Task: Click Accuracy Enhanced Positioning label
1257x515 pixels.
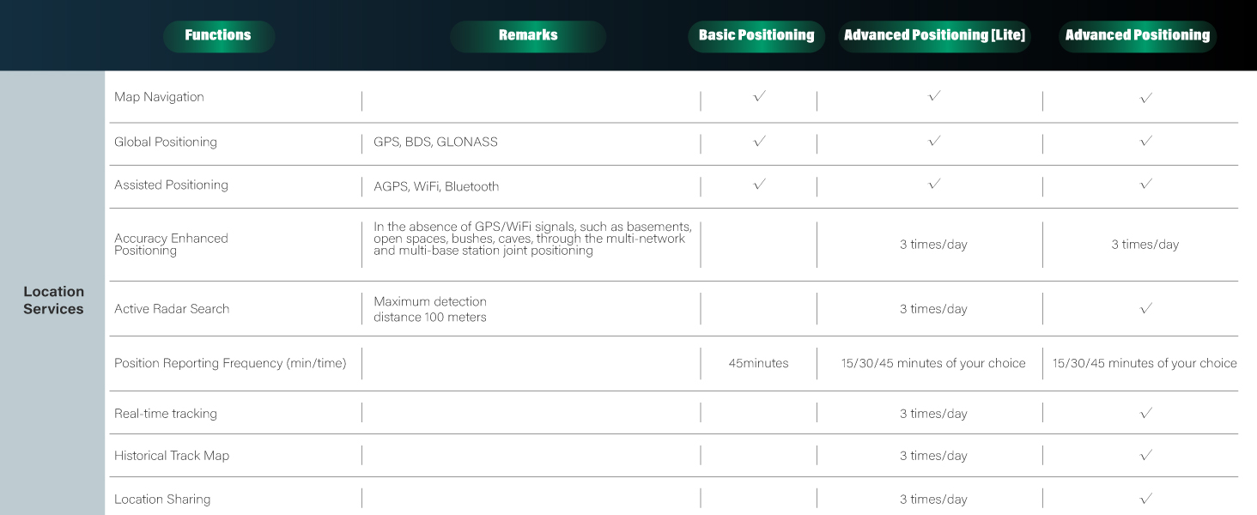Action: click(171, 245)
